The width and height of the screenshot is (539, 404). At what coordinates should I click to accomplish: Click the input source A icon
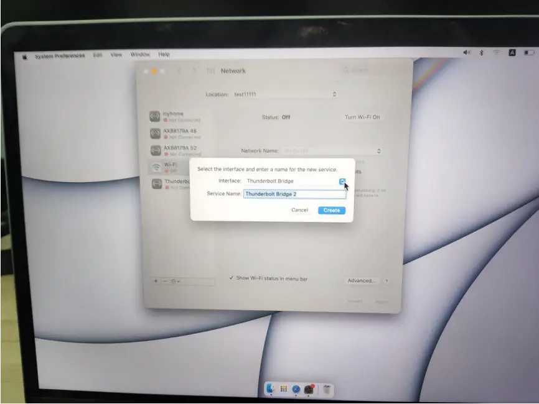[x=512, y=52]
